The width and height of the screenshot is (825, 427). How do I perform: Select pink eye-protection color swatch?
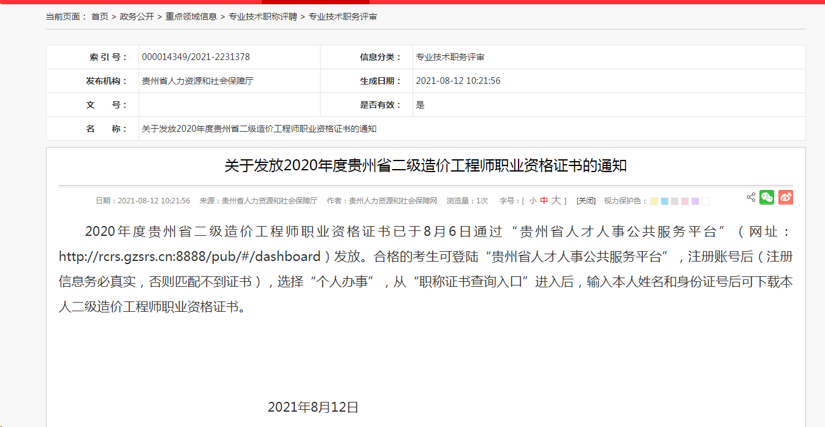click(x=685, y=202)
